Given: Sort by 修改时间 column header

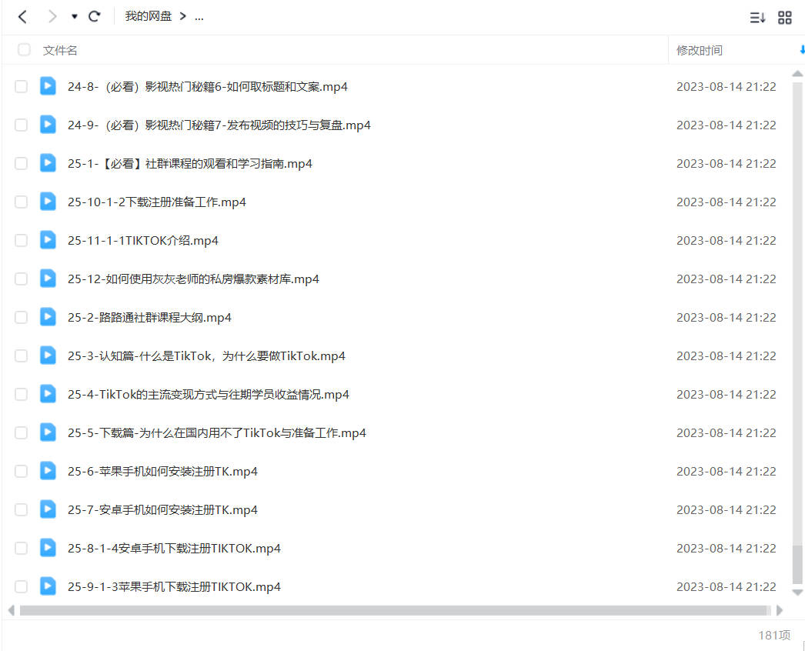Looking at the screenshot, I should [700, 50].
